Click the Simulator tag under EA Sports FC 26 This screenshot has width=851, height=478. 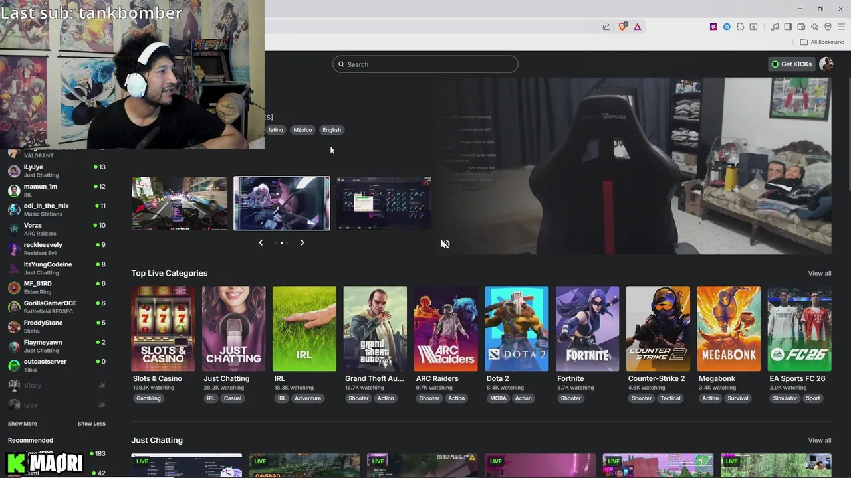[x=785, y=398]
